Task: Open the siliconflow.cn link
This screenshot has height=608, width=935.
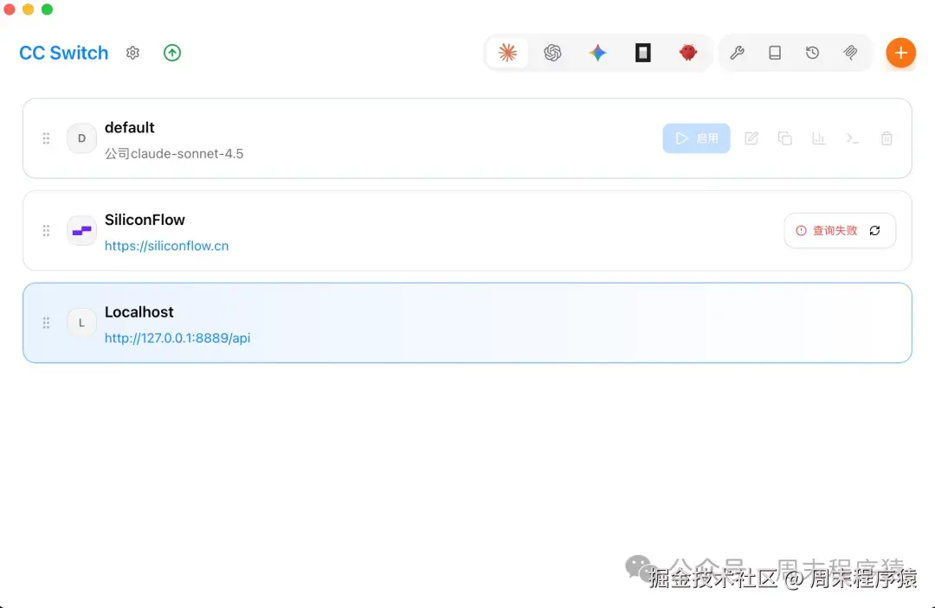Action: [167, 246]
